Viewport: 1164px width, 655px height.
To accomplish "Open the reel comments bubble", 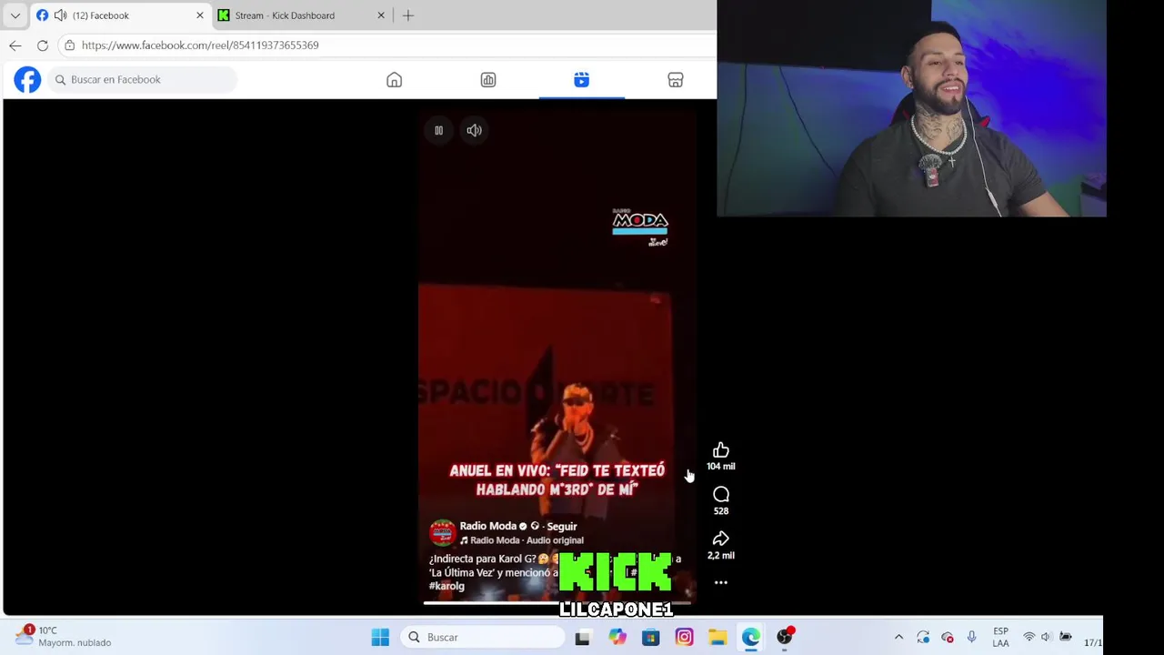I will [721, 494].
